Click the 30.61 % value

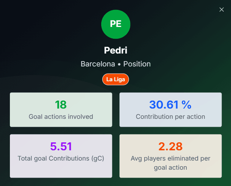(x=170, y=105)
